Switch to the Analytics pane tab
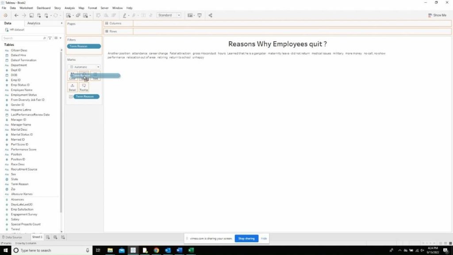Image resolution: width=453 pixels, height=255 pixels. (x=33, y=23)
